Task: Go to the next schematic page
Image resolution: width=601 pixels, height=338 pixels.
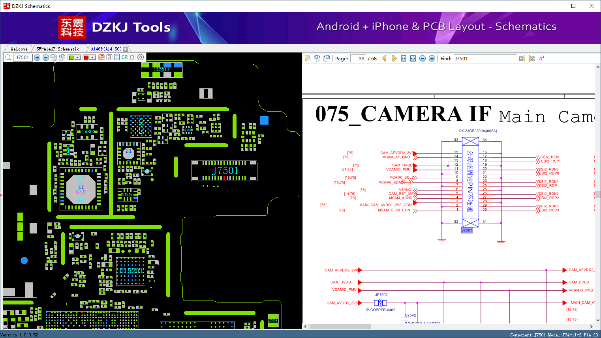Action: [394, 58]
